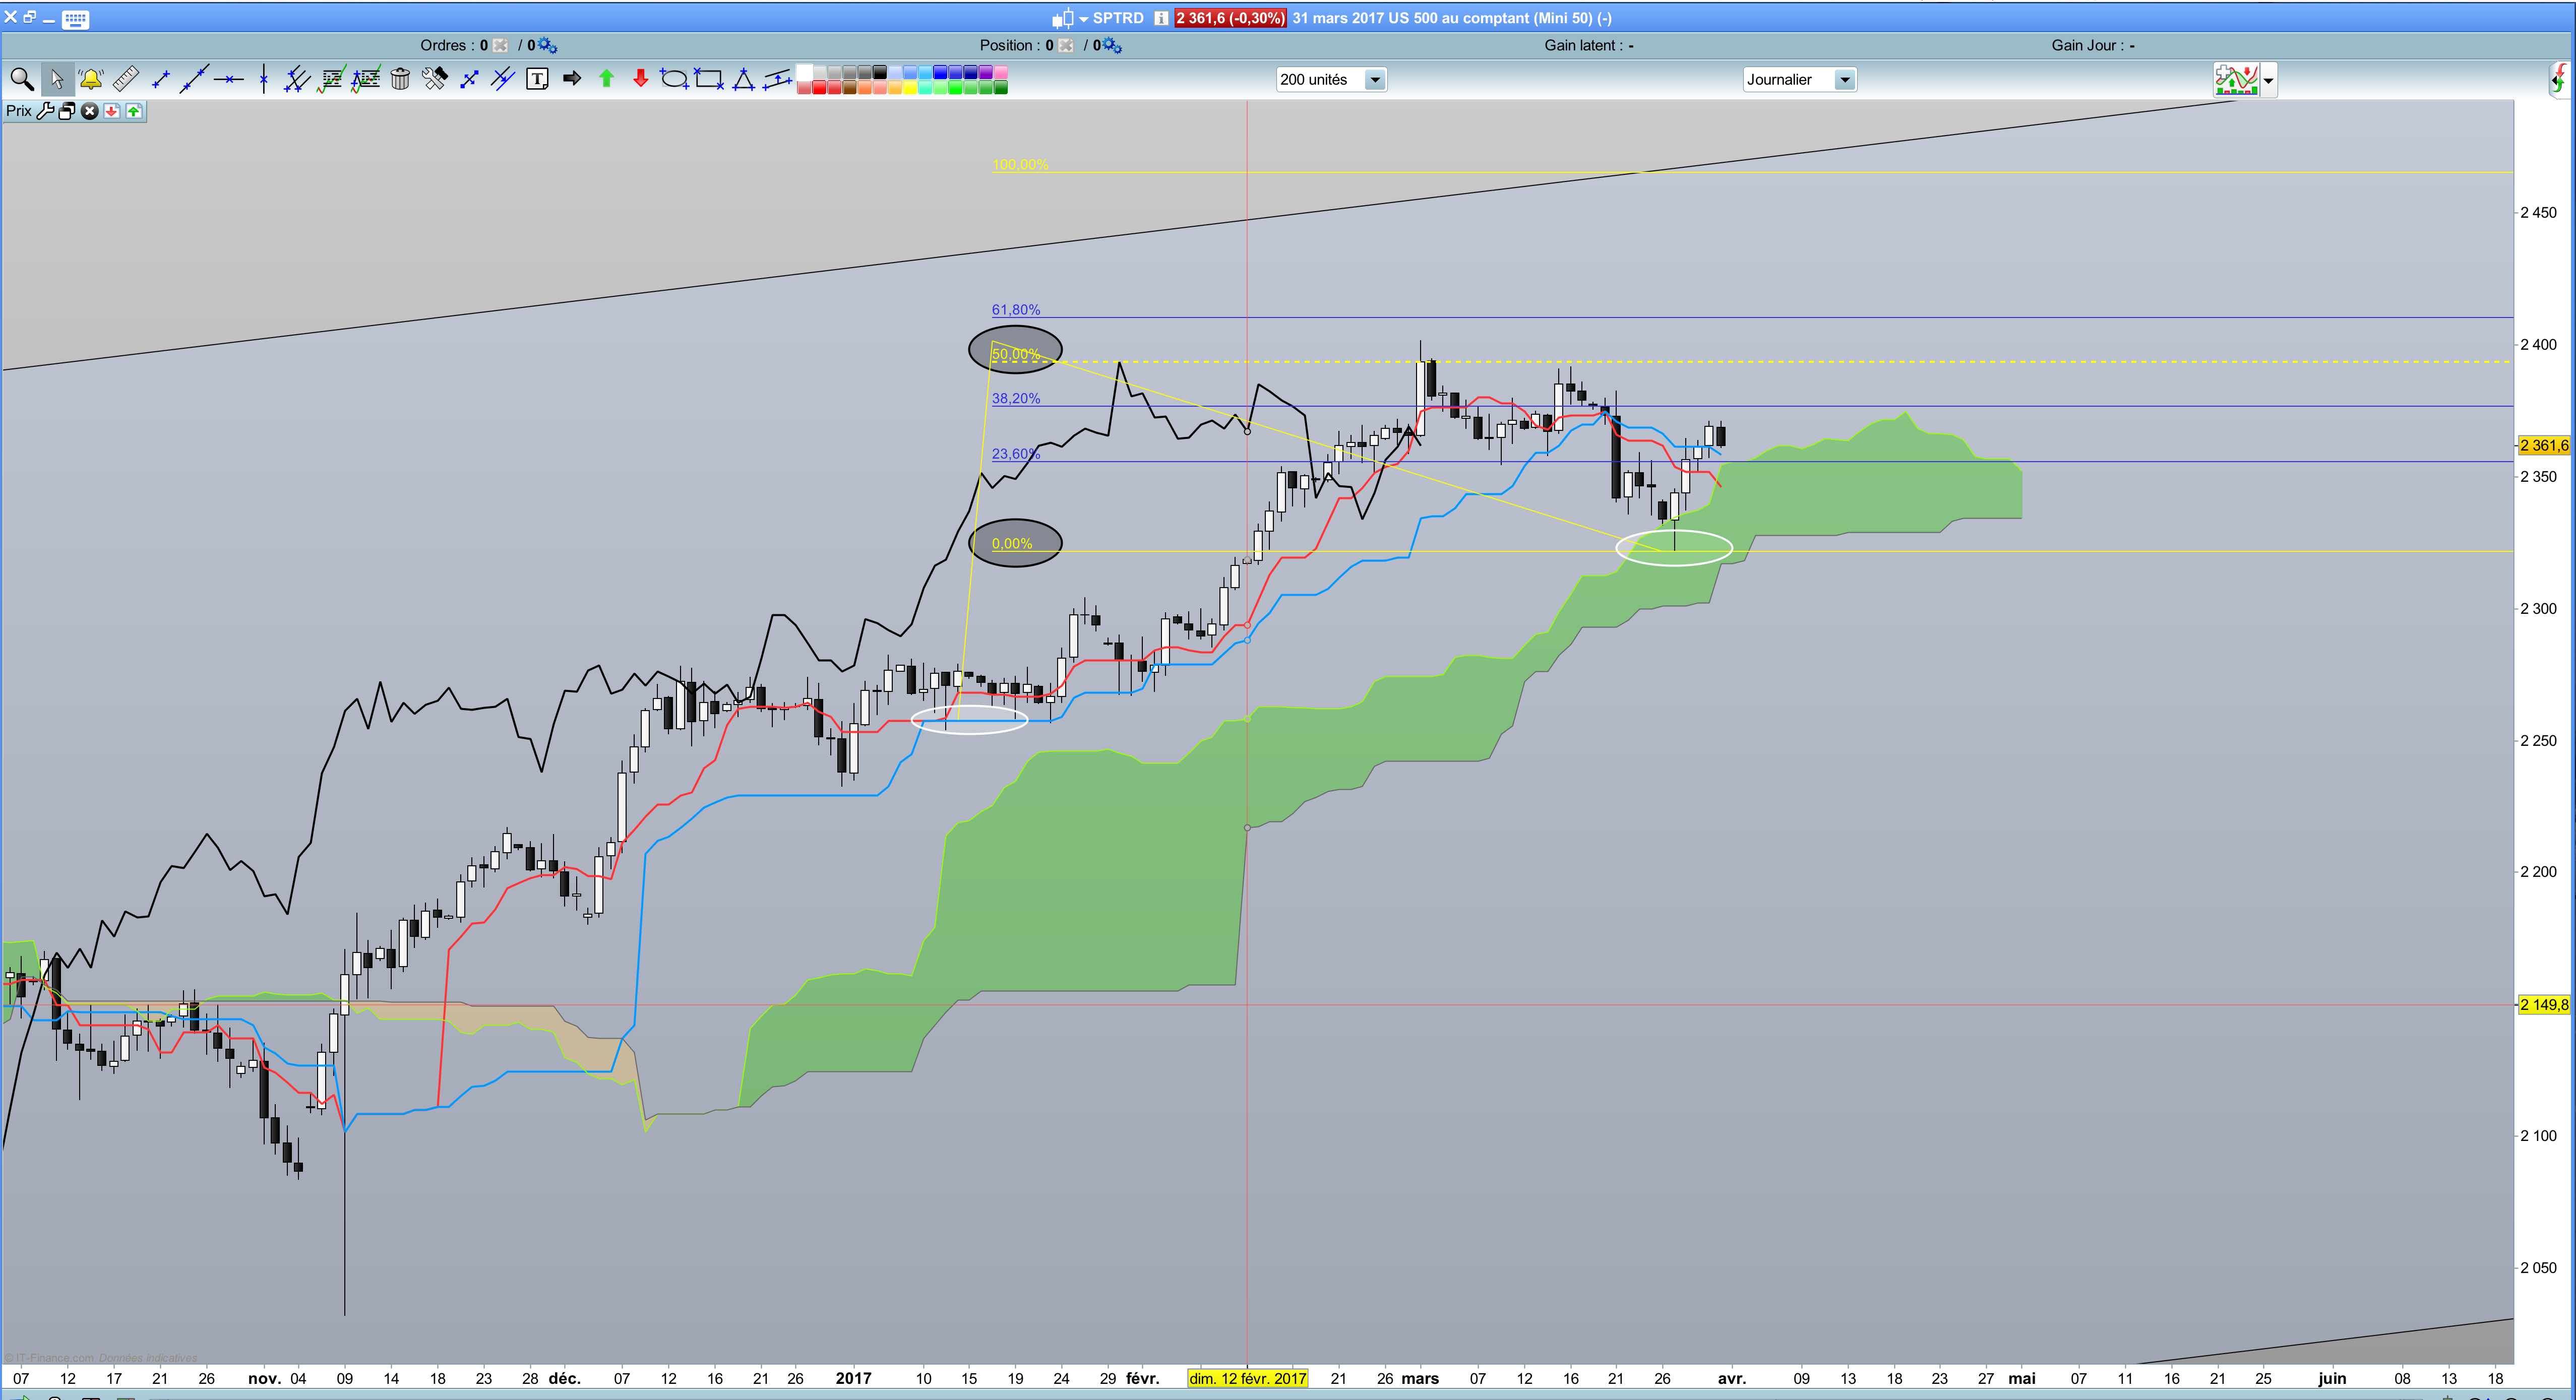Select the ruler measurement tool

click(x=126, y=79)
